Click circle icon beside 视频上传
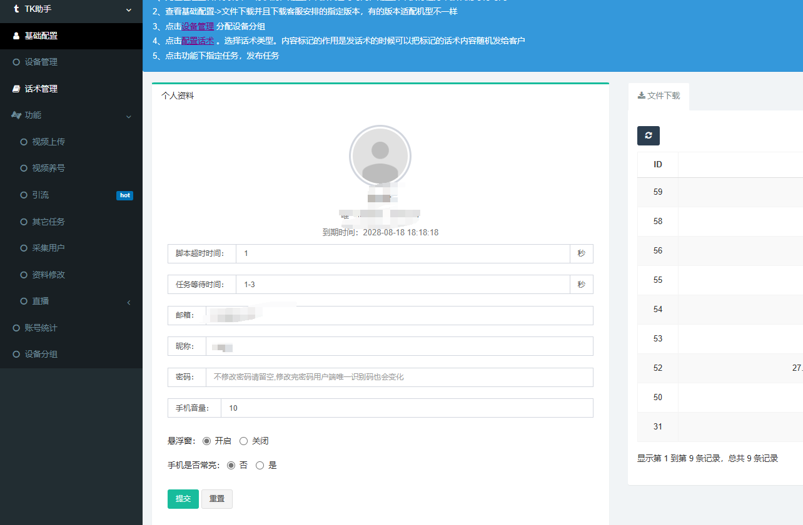The image size is (803, 525). 24,142
